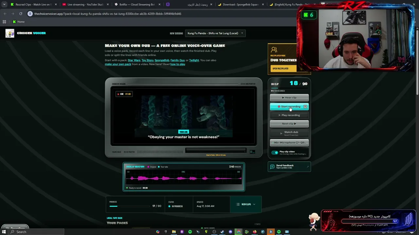Image resolution: width=419 pixels, height=235 pixels.
Task: Click the multiplayer people icon
Action: point(274,50)
